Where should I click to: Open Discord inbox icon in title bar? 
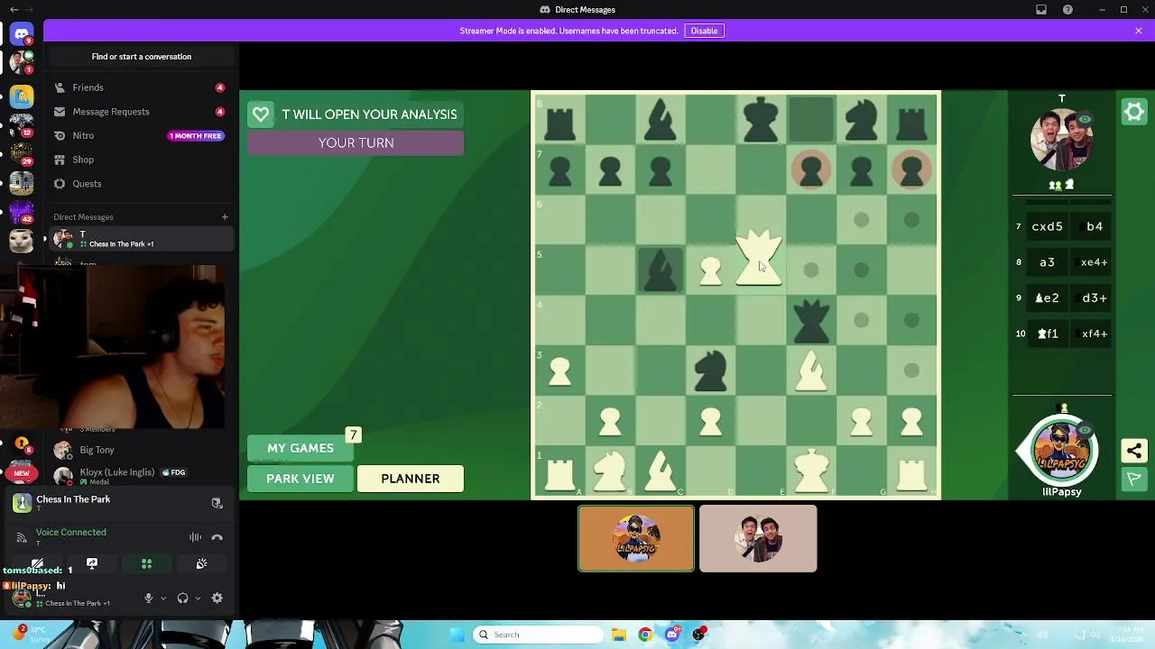(x=1040, y=9)
